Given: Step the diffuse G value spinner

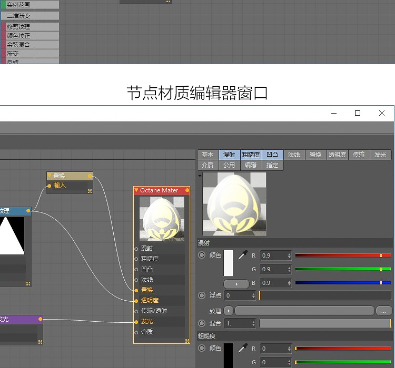Looking at the screenshot, I should click(x=289, y=269).
